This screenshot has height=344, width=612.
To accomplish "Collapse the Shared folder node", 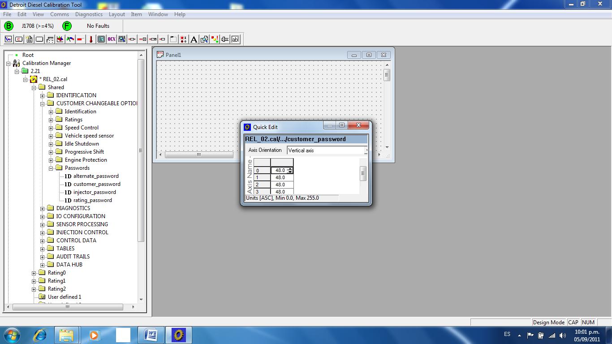I will click(34, 87).
